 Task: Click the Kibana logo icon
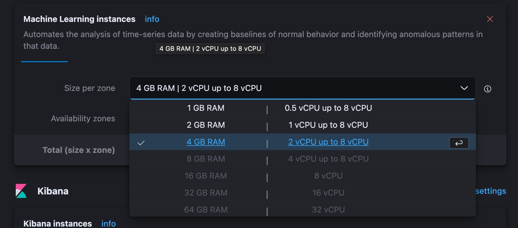[21, 191]
